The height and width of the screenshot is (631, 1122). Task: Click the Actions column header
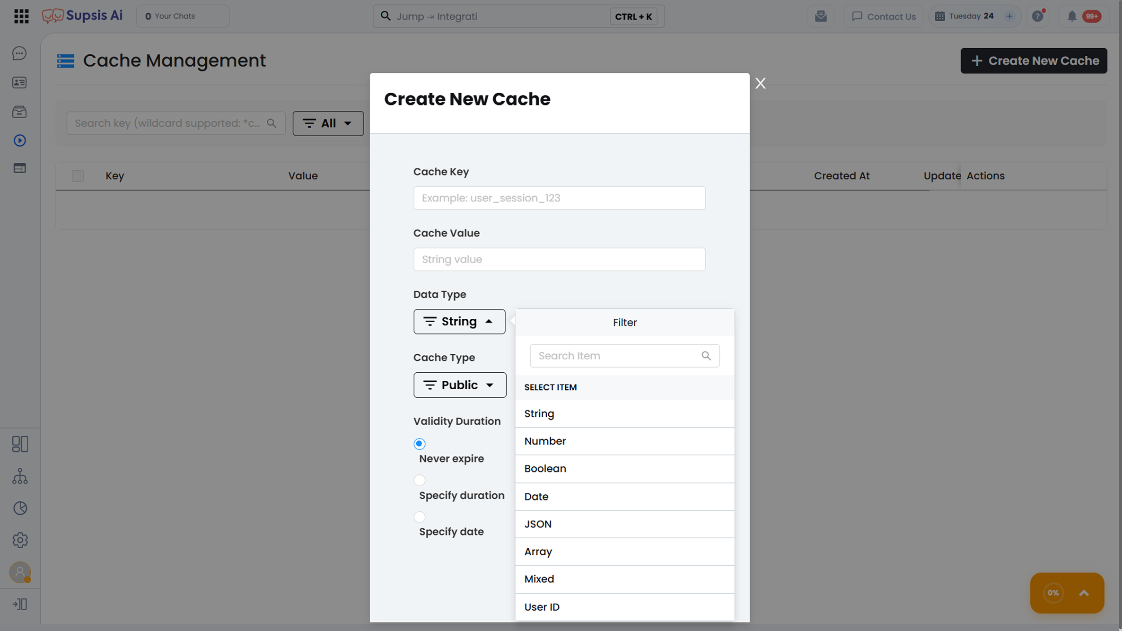pos(985,175)
